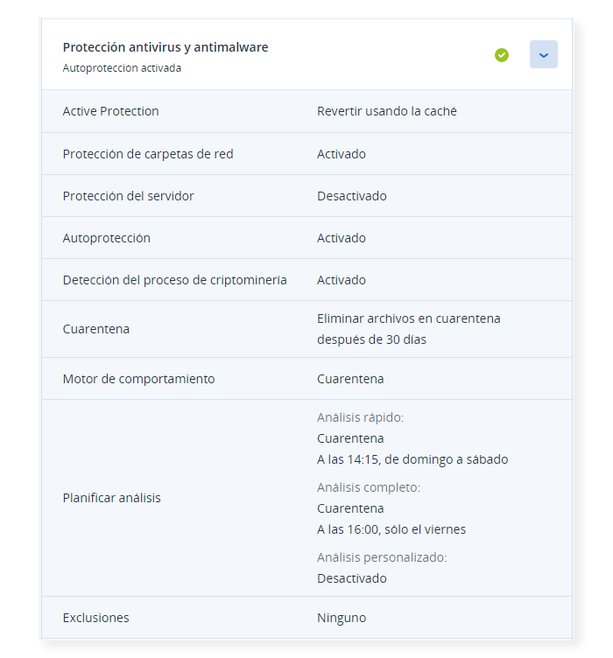Click the Análisis rápido label
Image resolution: width=613 pixels, height=658 pixels.
360,417
